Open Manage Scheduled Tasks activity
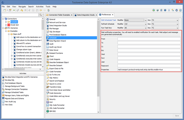The image size is (184, 120). tap(14, 92)
